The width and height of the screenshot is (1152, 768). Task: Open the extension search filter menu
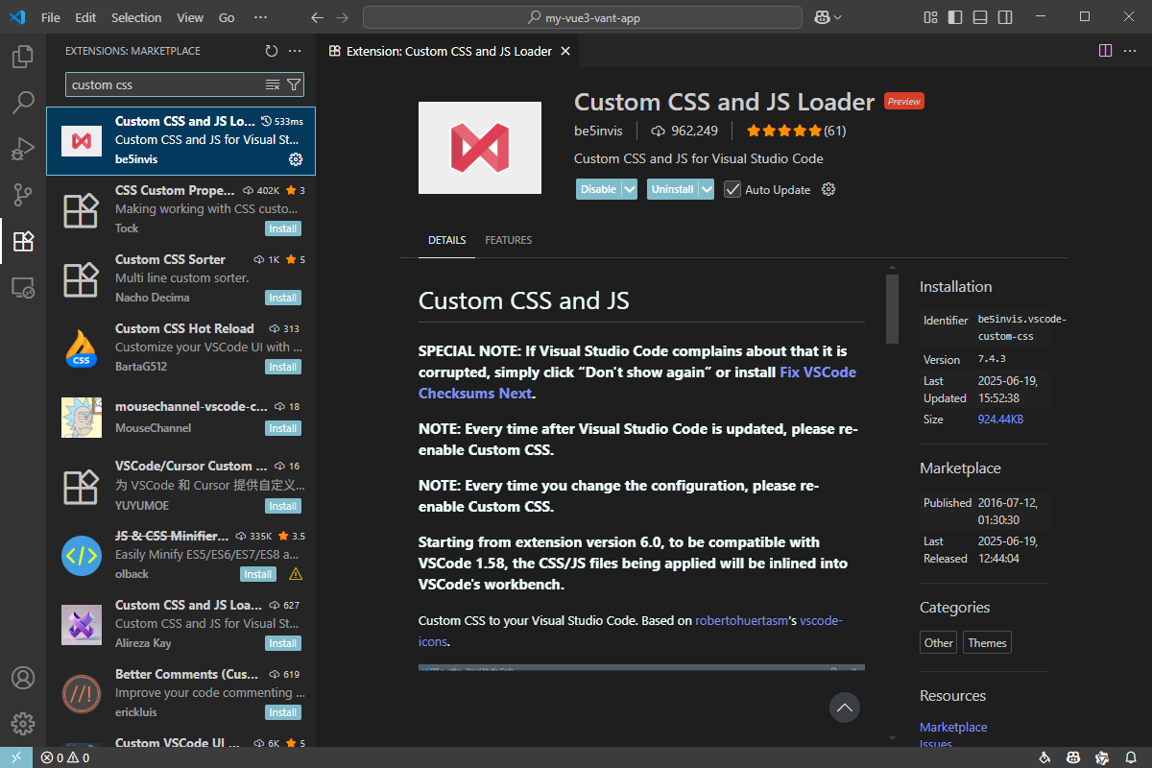[x=294, y=84]
